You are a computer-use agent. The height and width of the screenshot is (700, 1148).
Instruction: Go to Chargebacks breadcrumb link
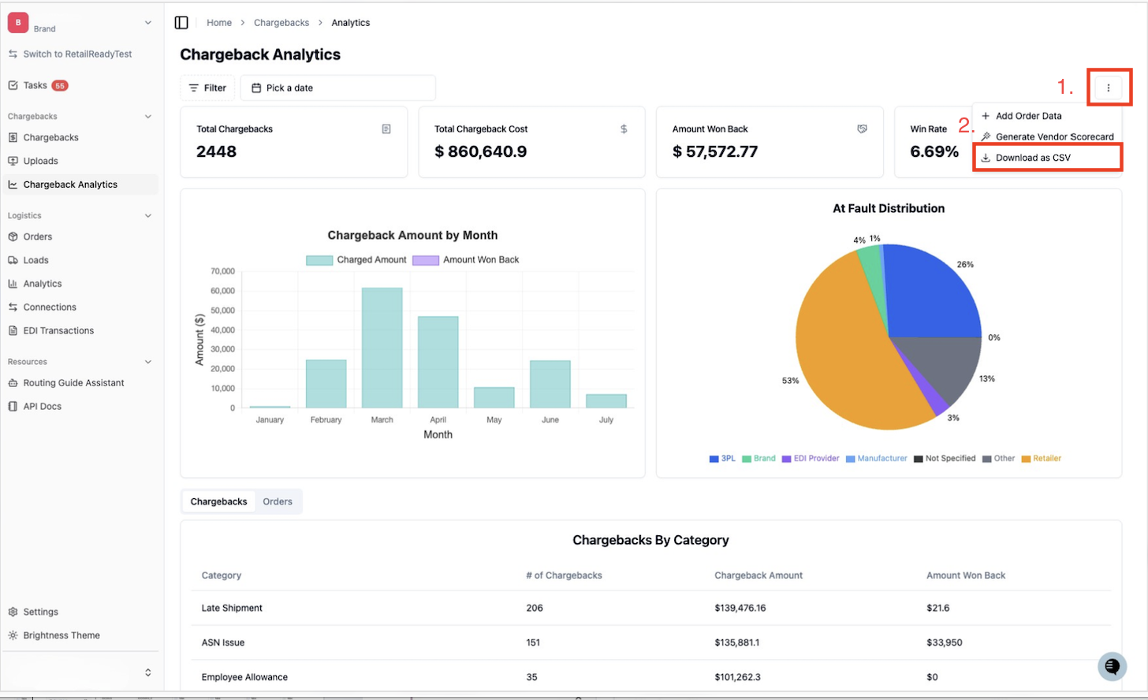[281, 23]
